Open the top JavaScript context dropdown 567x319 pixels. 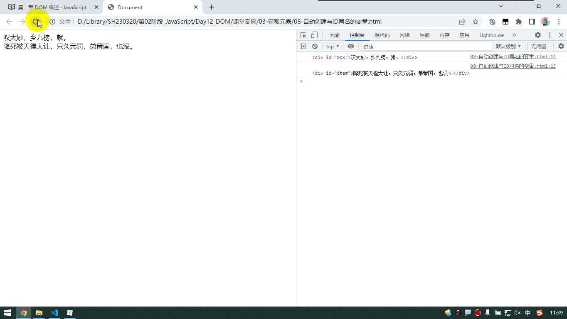coord(333,47)
